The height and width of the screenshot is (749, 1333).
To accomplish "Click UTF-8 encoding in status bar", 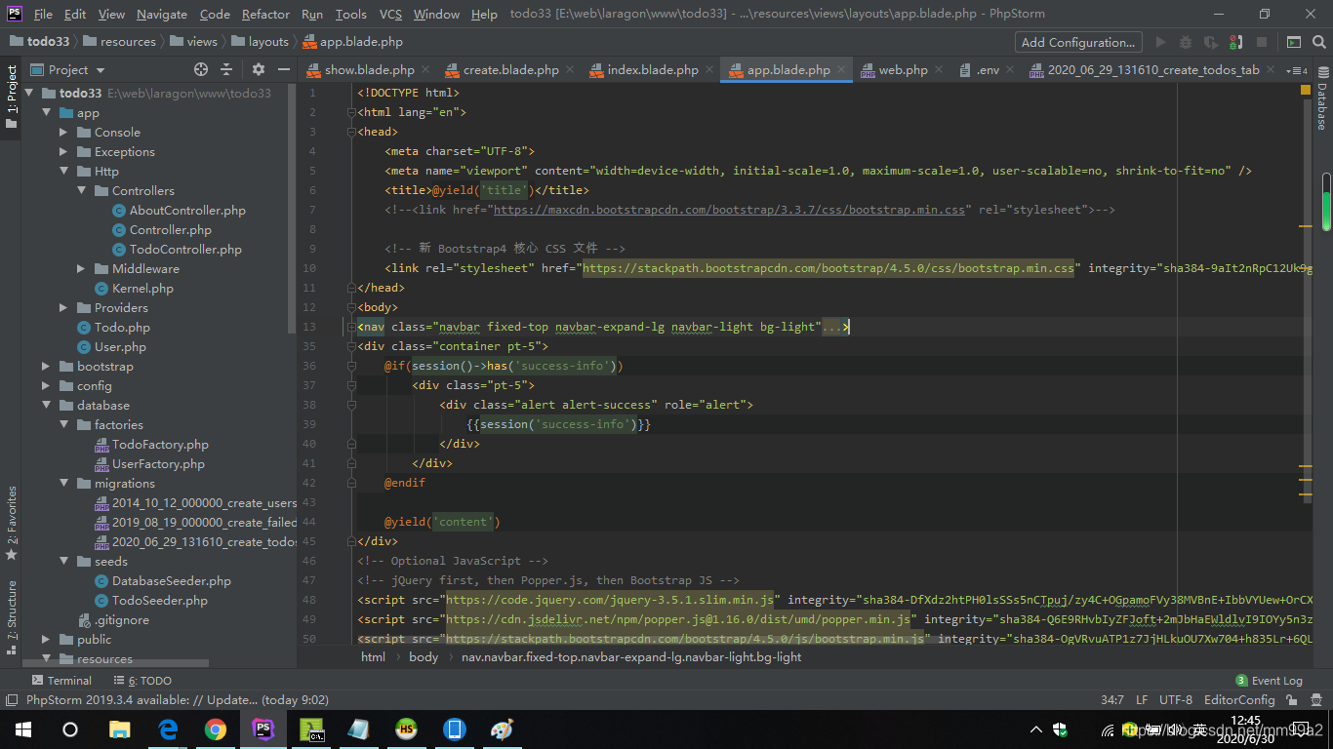I will coord(1175,700).
